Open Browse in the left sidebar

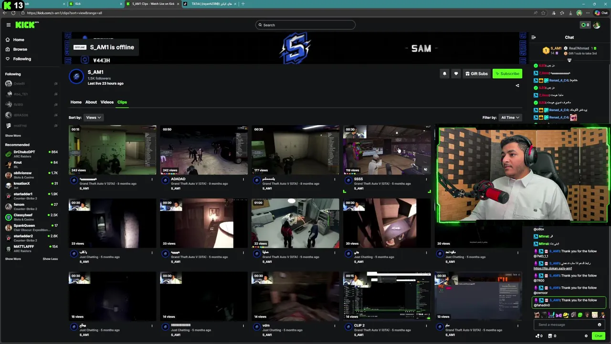tap(20, 49)
